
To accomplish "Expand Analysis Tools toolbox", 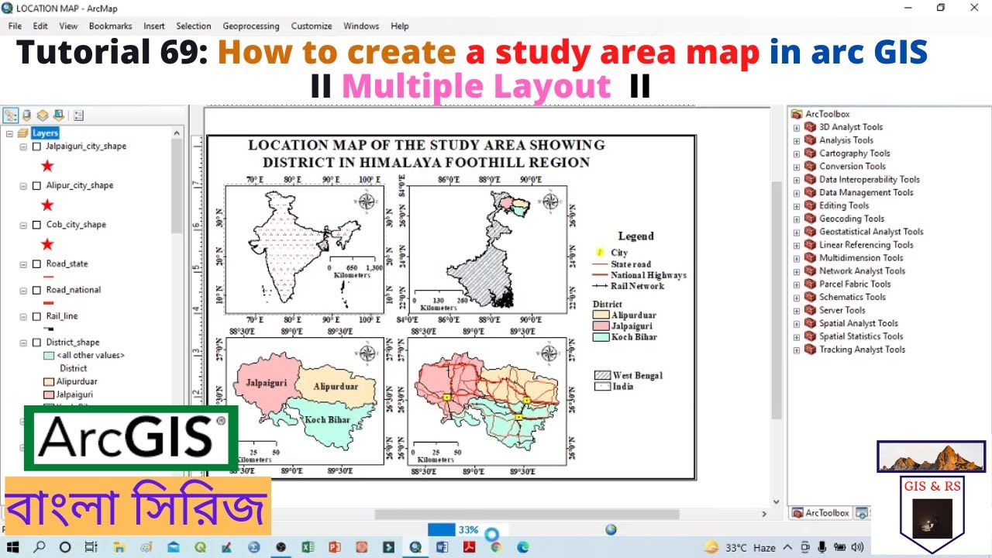I will click(796, 140).
